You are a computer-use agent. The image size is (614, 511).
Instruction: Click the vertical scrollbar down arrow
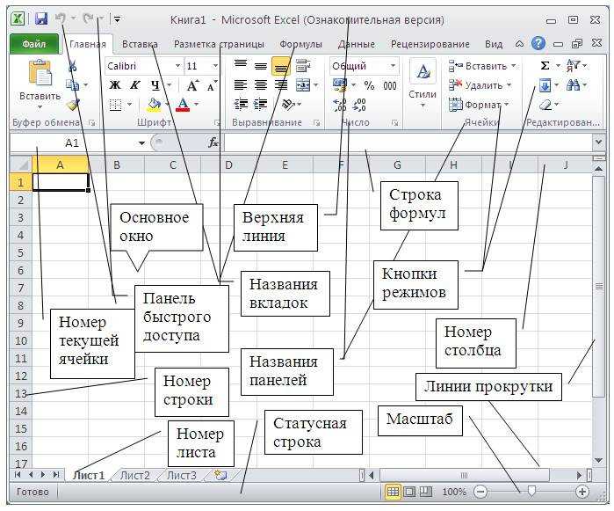pyautogui.click(x=598, y=460)
